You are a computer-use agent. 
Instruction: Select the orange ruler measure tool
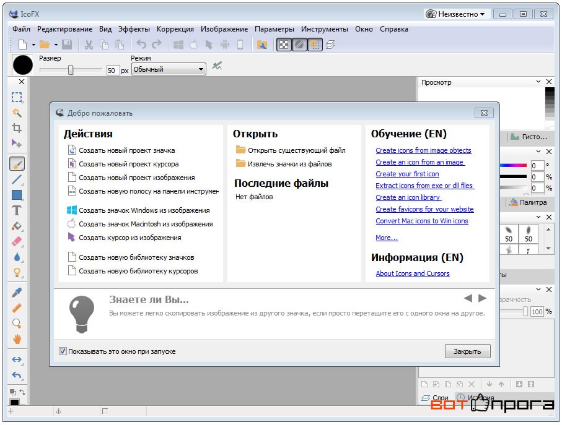point(17,308)
